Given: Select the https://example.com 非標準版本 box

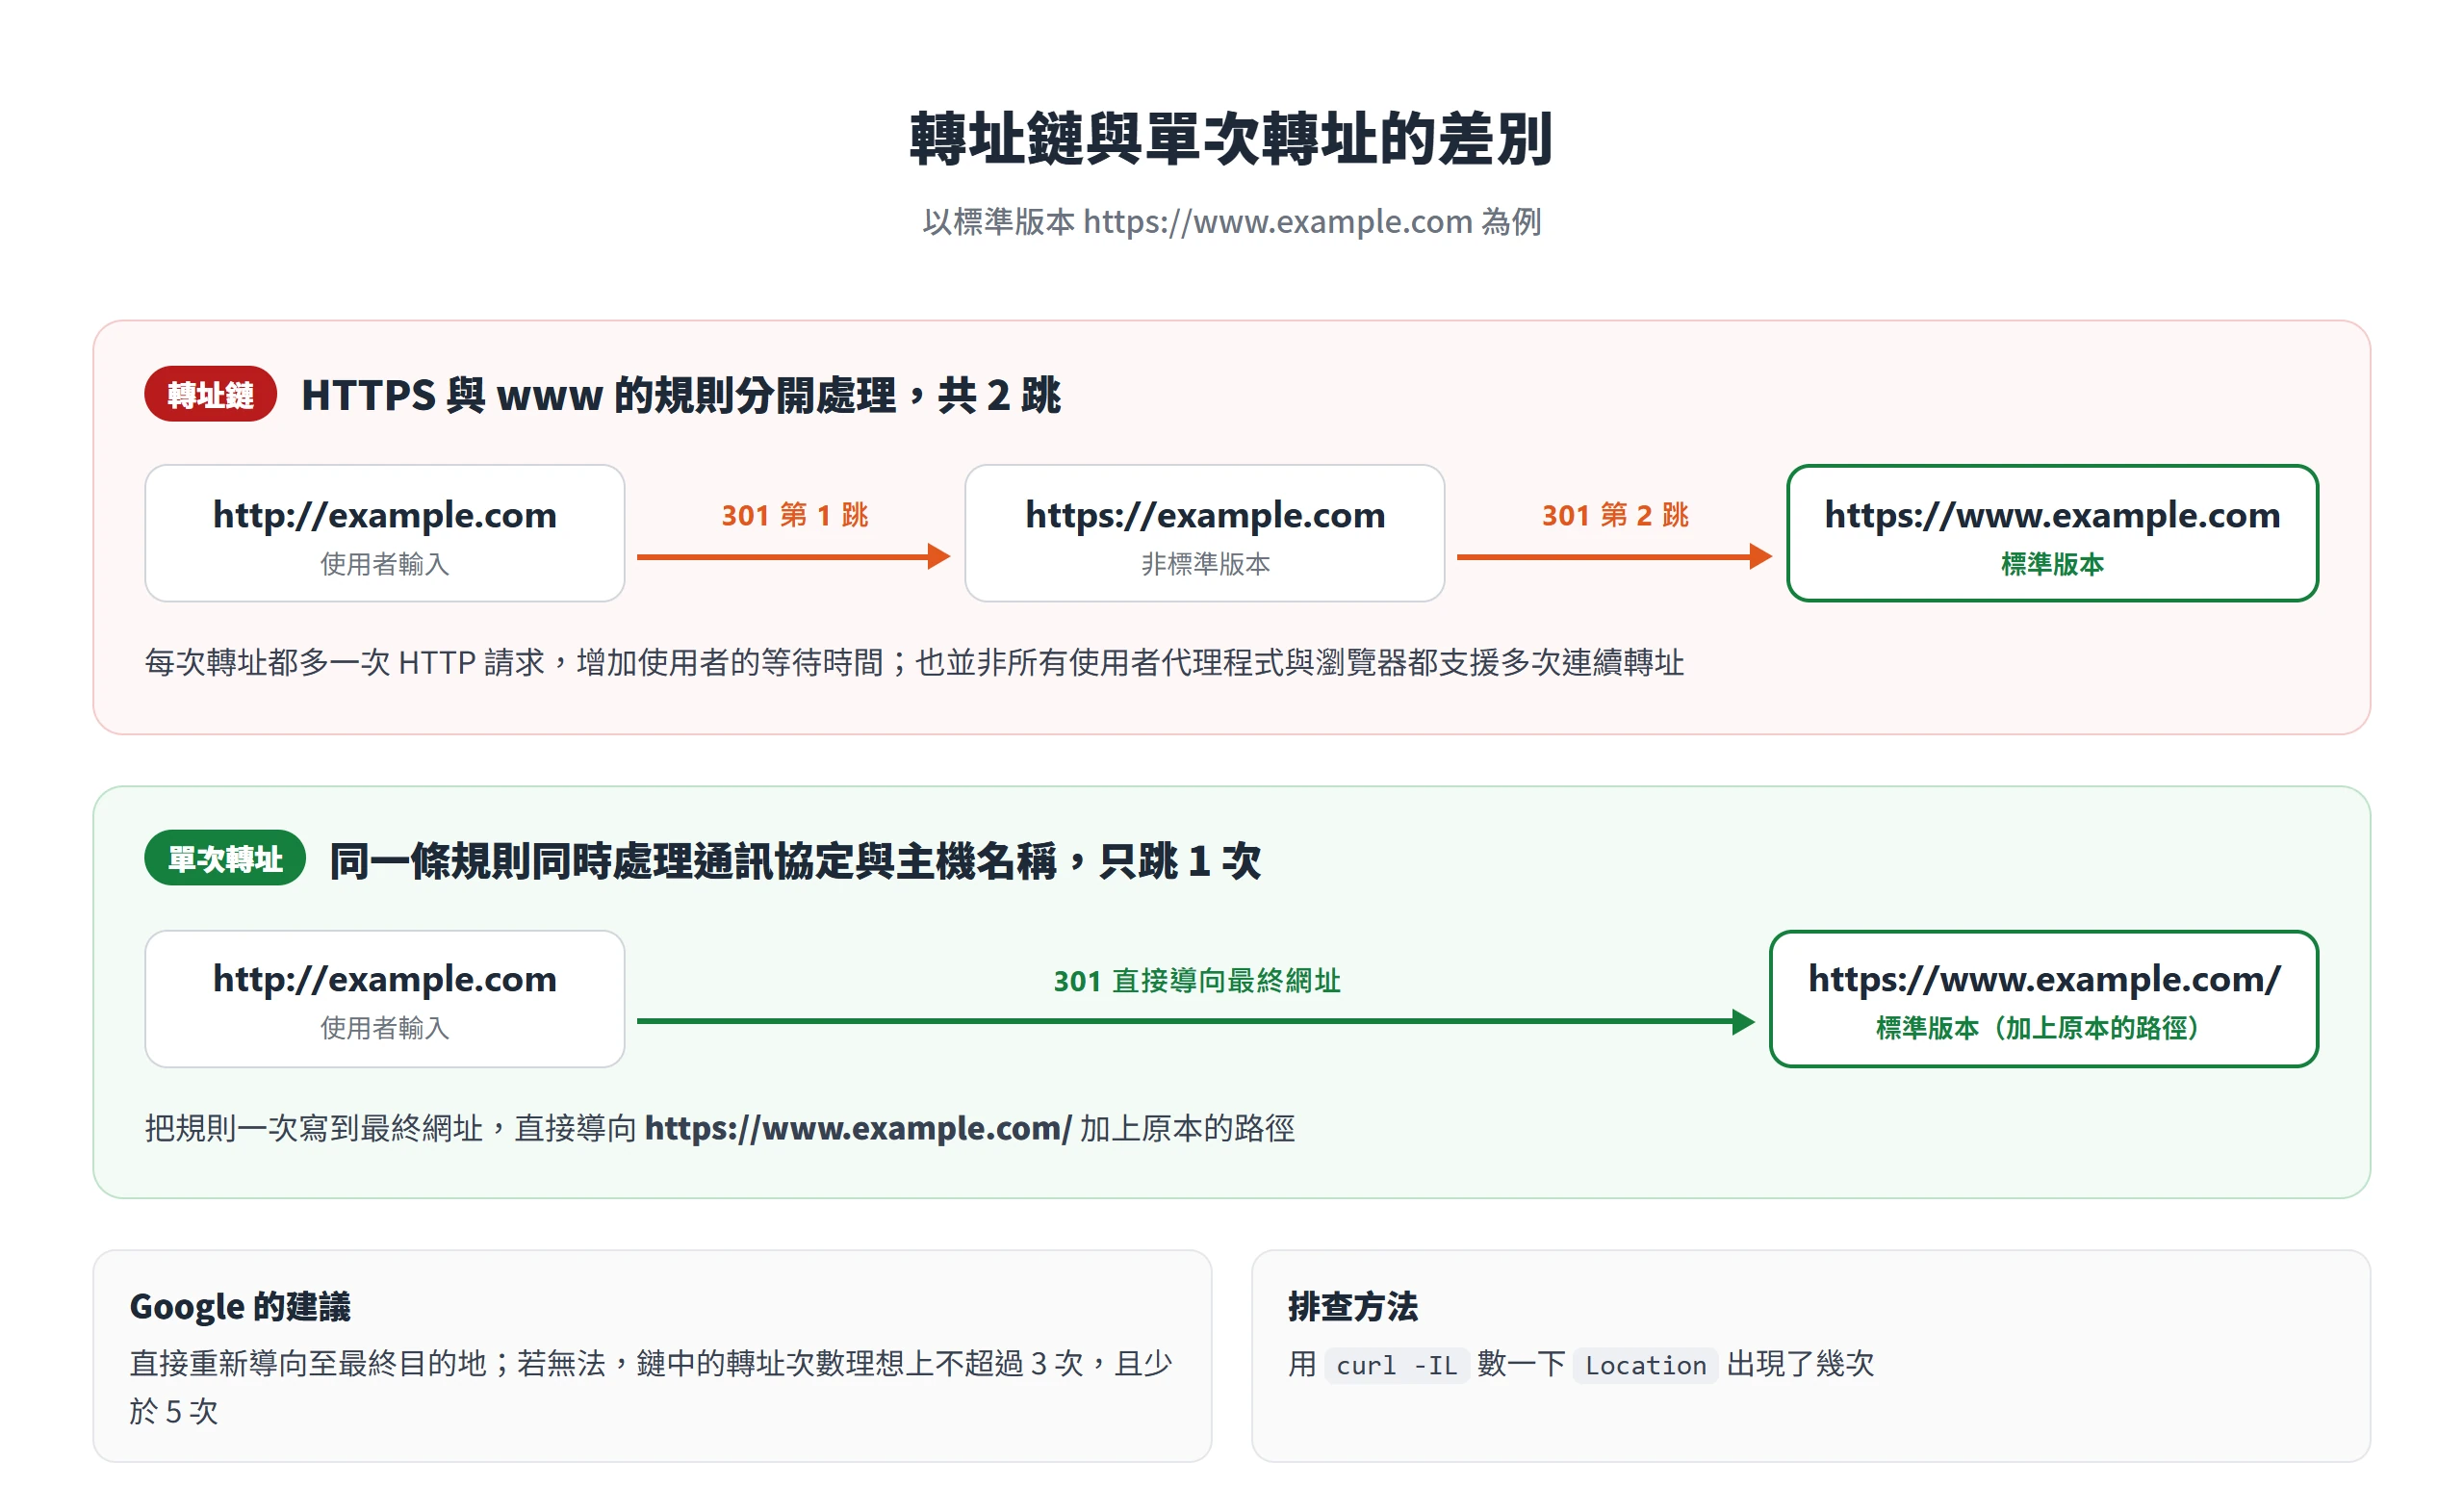Looking at the screenshot, I should point(1205,533).
